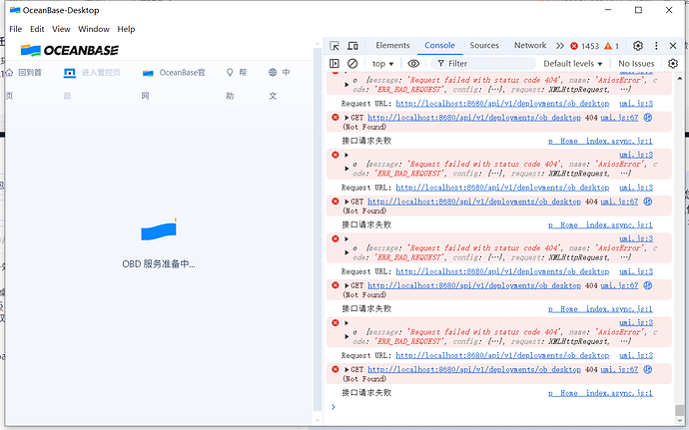Click the 'OBD 服务准备中...' loading text
Screen dimensions: 689x430
(x=159, y=264)
